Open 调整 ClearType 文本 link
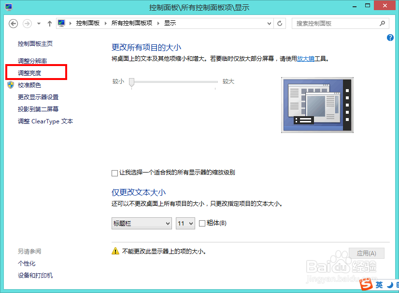This screenshot has width=399, height=293. [x=45, y=121]
